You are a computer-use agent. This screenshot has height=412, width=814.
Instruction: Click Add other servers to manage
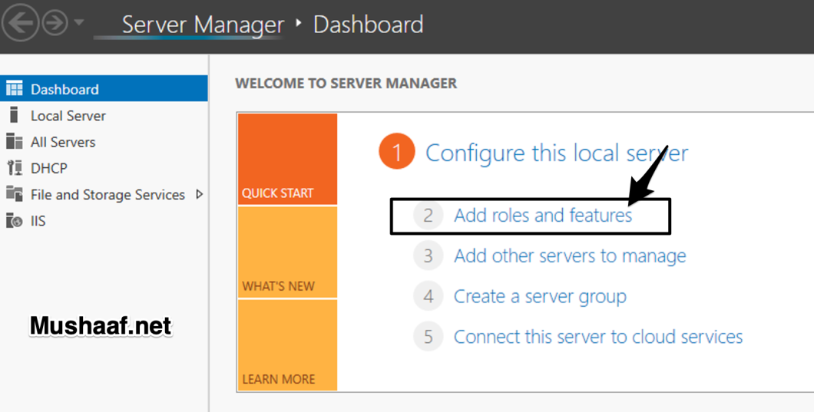pos(569,255)
